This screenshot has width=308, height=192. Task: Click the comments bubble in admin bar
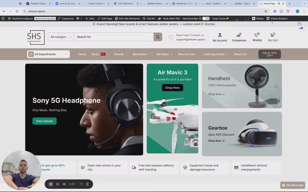click(x=78, y=18)
